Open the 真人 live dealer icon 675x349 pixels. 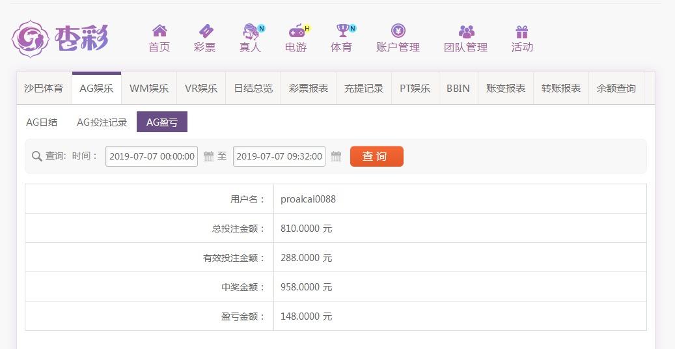coord(251,31)
